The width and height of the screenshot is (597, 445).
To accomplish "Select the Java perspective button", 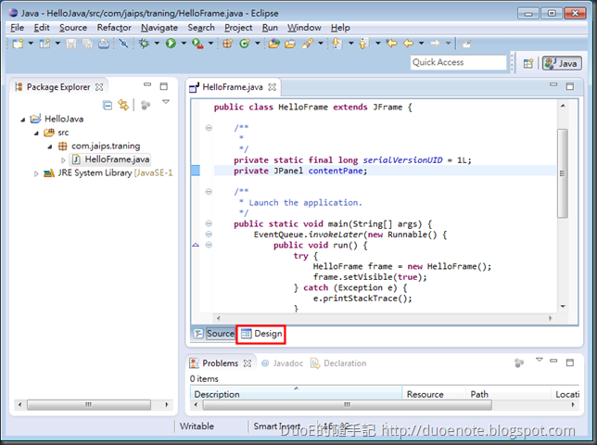I will click(x=563, y=63).
